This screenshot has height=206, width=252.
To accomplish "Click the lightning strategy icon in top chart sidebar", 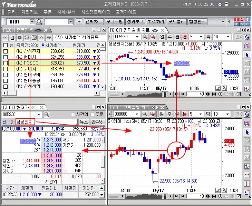I will (x=247, y=37).
